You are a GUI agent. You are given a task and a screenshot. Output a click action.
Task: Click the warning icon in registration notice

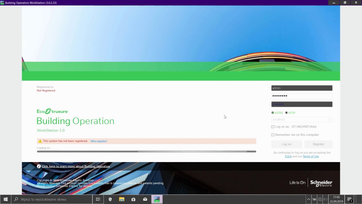(40, 141)
